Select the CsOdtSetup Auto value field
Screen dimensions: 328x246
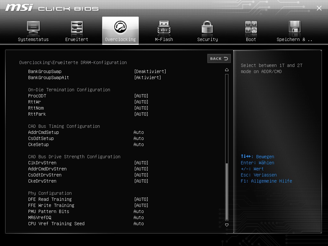139,138
